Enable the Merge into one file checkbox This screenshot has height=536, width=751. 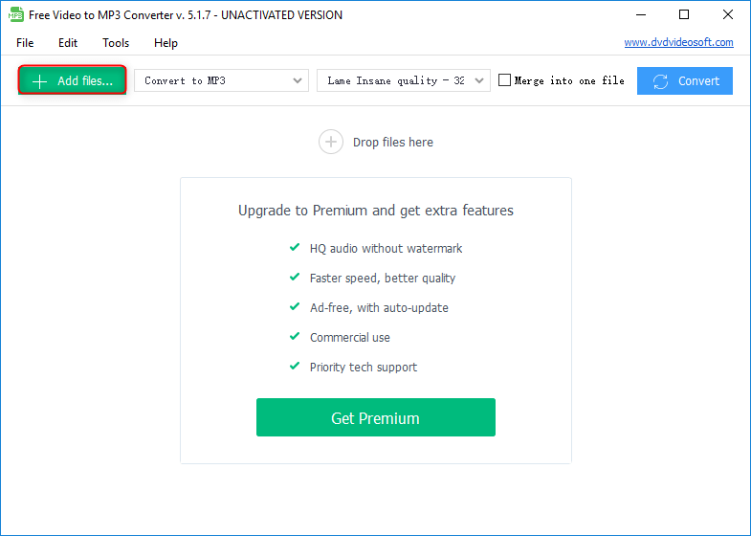click(x=505, y=80)
